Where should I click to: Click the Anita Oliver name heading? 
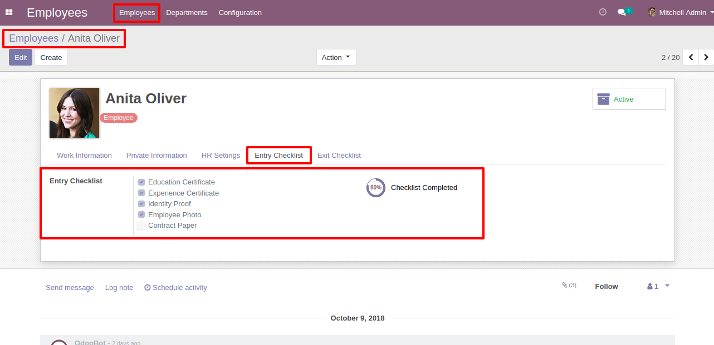(146, 98)
